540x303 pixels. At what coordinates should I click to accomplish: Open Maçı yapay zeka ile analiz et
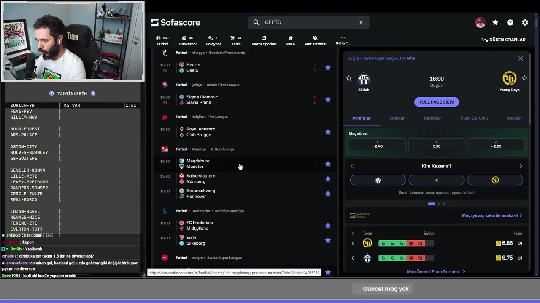click(492, 215)
